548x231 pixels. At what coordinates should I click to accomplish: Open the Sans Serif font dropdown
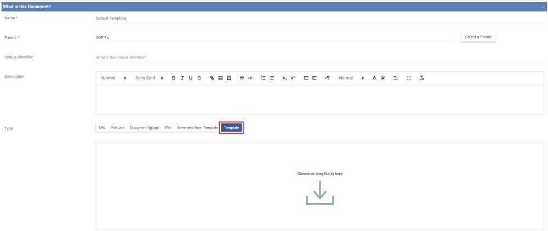[x=149, y=78]
